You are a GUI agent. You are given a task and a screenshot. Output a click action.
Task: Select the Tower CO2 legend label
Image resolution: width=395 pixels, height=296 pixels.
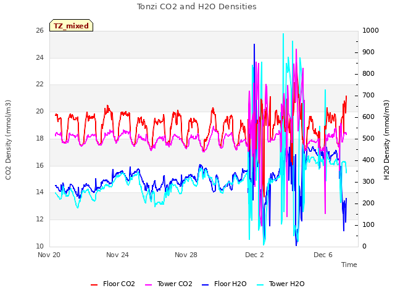pyautogui.click(x=175, y=284)
